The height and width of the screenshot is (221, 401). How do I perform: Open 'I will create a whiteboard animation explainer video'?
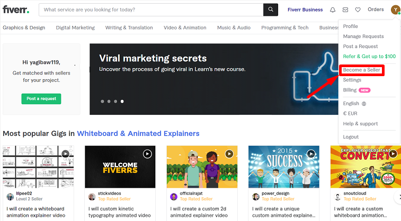pos(36,212)
